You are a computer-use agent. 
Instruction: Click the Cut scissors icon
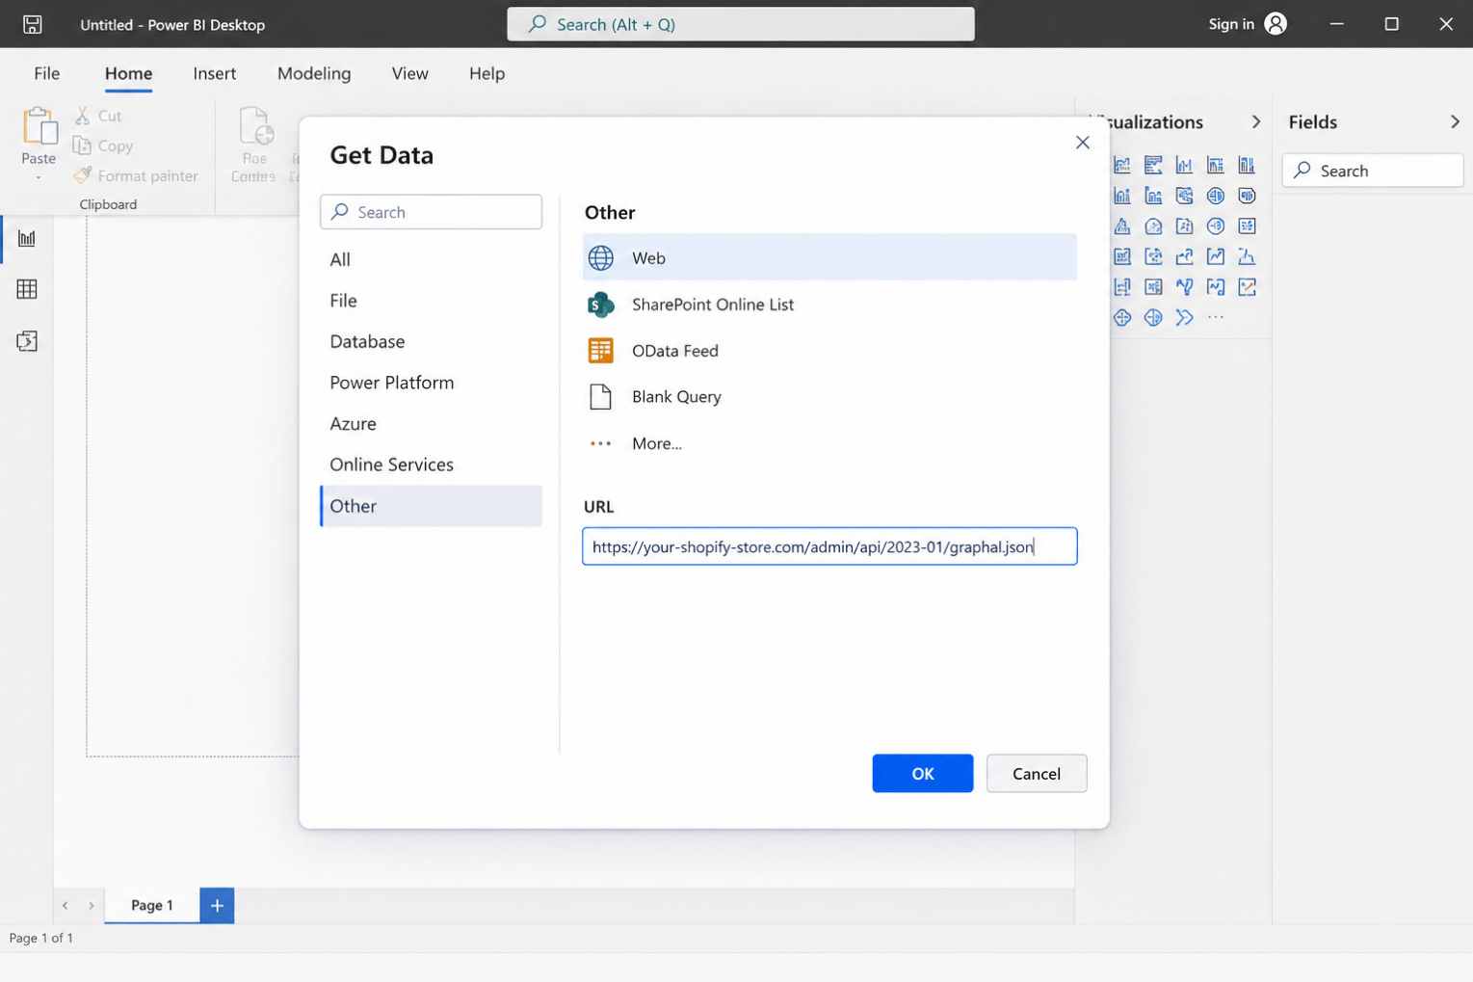[x=83, y=116]
